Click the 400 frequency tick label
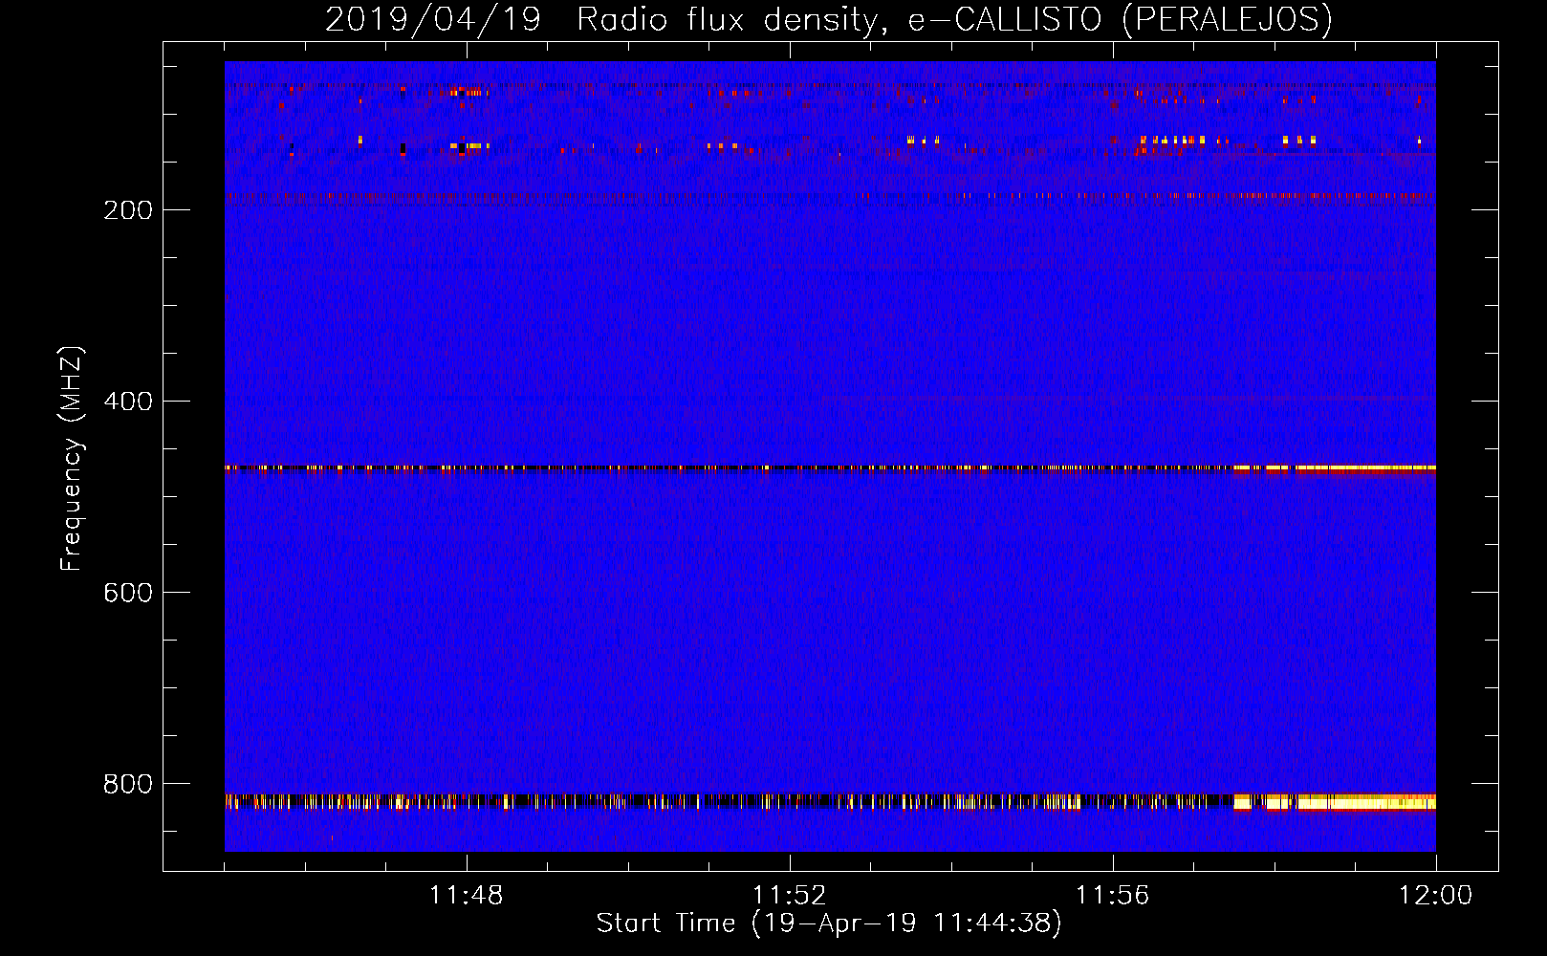This screenshot has height=956, width=1547. point(128,402)
